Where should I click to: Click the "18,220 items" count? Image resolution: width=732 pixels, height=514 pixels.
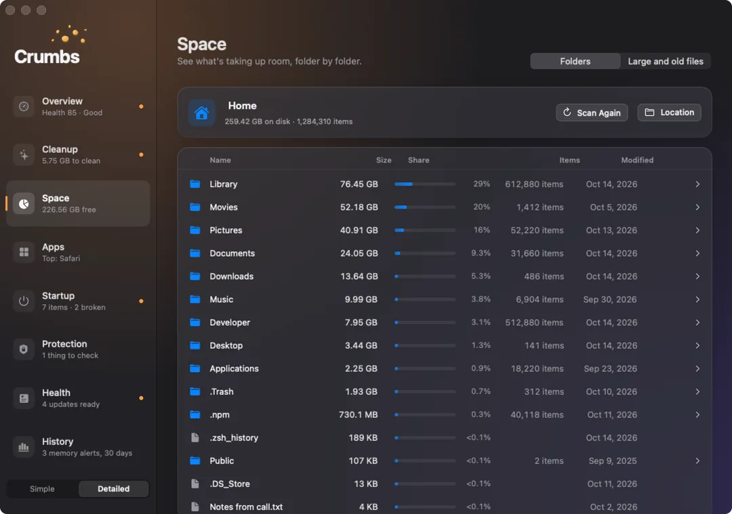537,368
